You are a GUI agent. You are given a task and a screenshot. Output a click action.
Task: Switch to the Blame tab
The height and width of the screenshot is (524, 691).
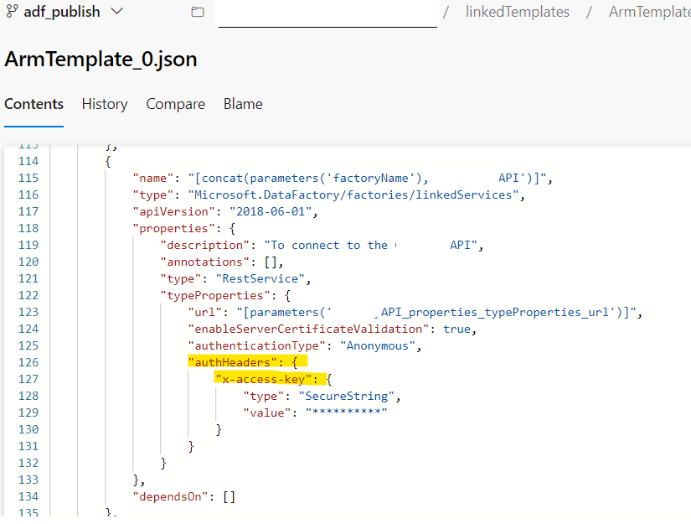click(x=242, y=104)
